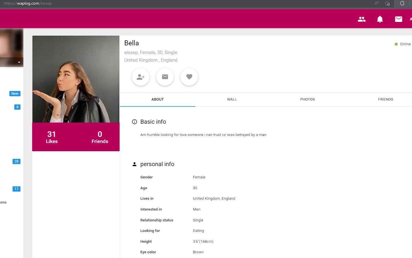Screen dimensions: 412x258
Task: Open the PHOTOS tab
Action: (307, 99)
